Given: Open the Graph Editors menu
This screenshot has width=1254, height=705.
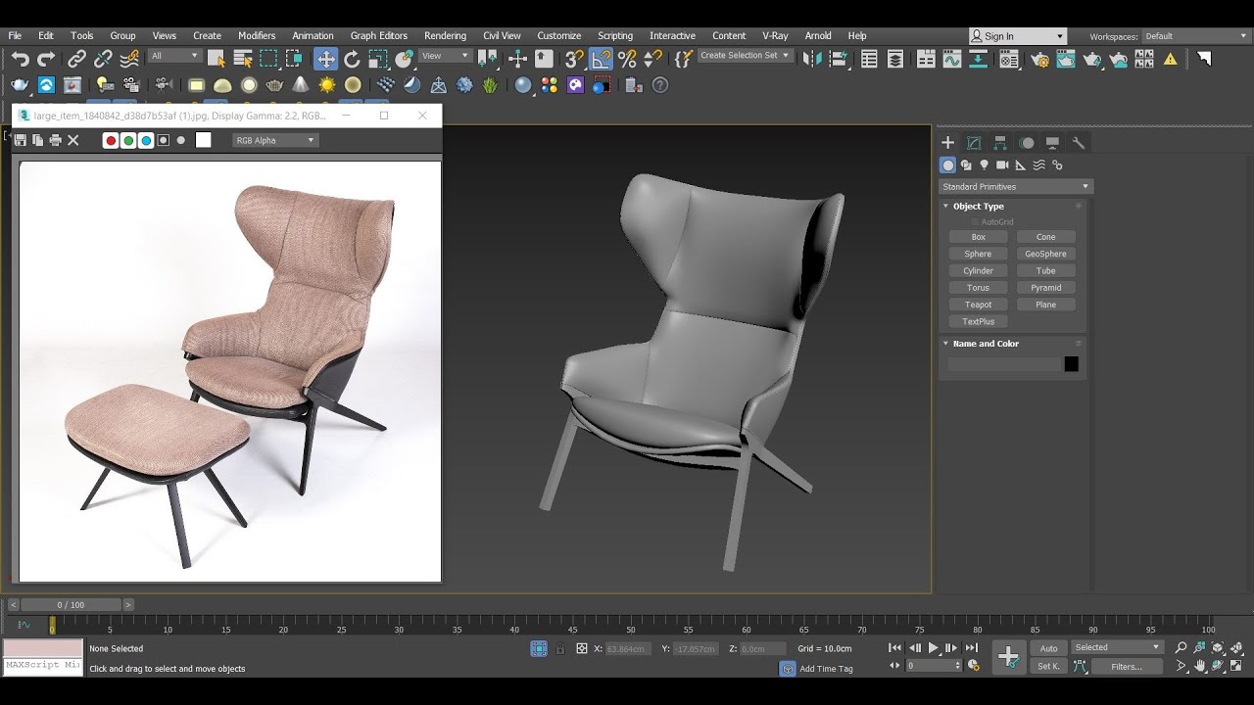Looking at the screenshot, I should tap(378, 35).
